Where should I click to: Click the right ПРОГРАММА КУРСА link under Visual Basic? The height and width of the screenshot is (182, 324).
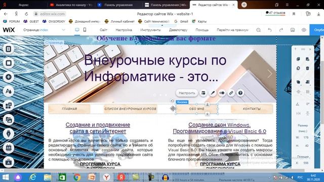(220, 164)
